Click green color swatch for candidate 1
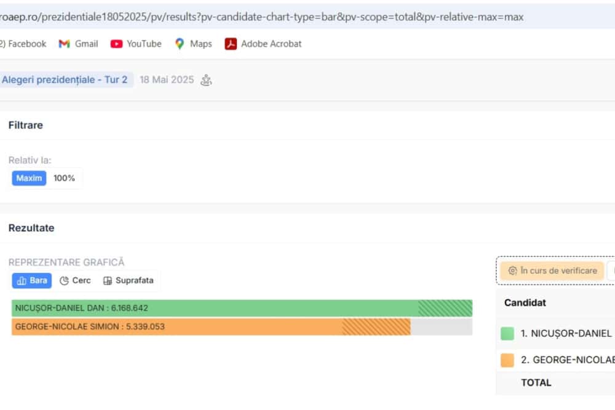 point(507,334)
